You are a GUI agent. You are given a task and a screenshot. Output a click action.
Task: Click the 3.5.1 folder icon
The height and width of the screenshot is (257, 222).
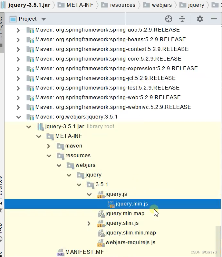pyautogui.click(x=91, y=185)
